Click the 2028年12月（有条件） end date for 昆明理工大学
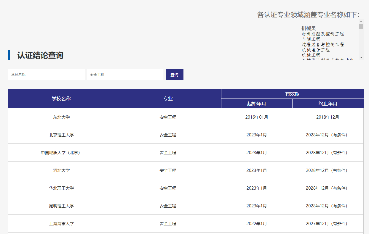 tap(328, 206)
